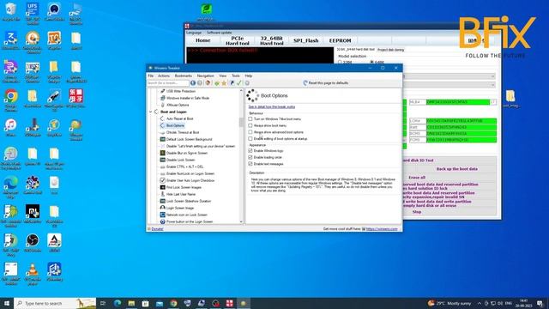Click Find Lock Screen Images icon

click(x=162, y=187)
